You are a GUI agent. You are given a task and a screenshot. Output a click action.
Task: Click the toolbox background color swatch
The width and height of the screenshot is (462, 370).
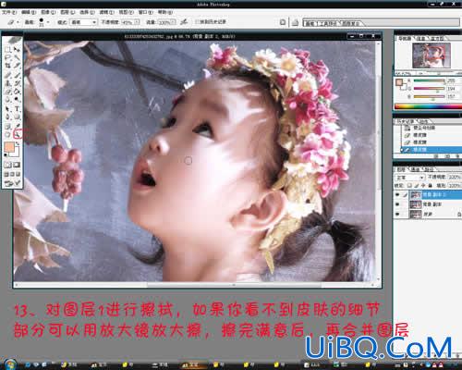pos(16,153)
